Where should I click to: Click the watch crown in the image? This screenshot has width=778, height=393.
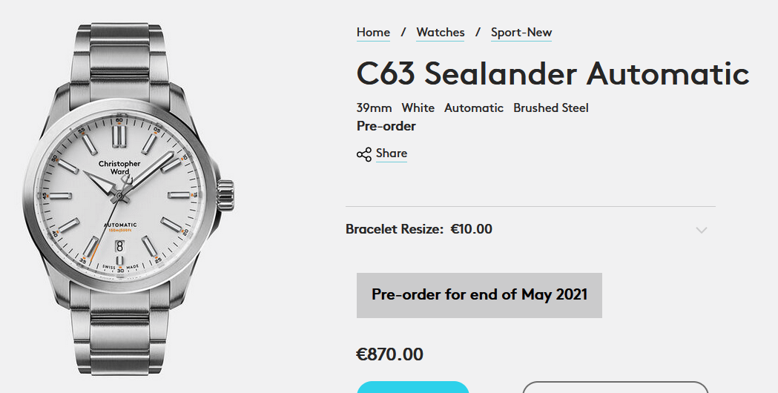point(225,196)
